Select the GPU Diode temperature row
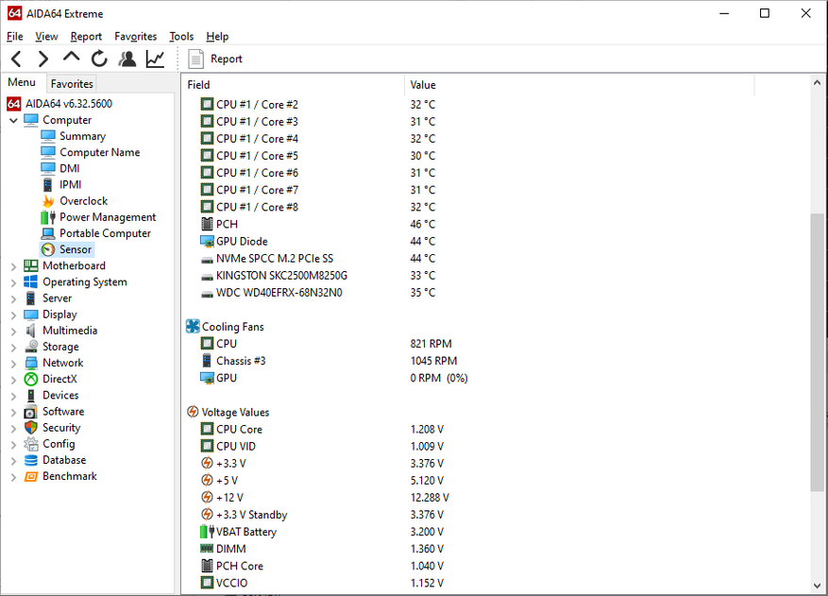Image resolution: width=828 pixels, height=596 pixels. [242, 241]
